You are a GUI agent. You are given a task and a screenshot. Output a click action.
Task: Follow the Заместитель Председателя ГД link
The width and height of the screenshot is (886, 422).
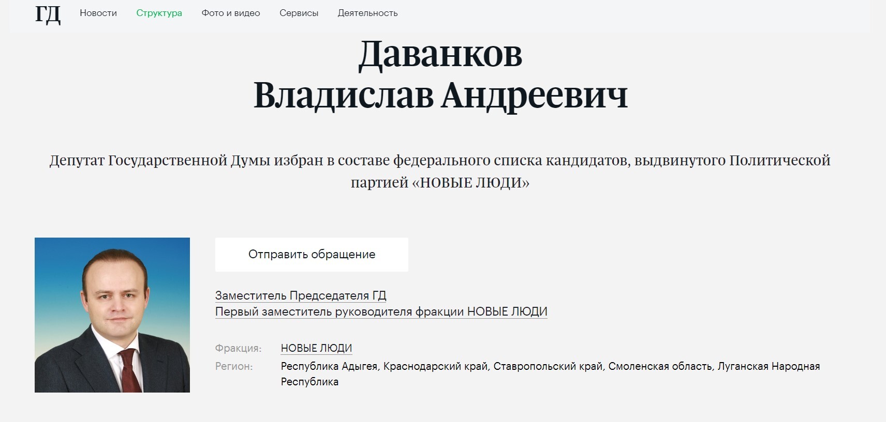(x=301, y=295)
